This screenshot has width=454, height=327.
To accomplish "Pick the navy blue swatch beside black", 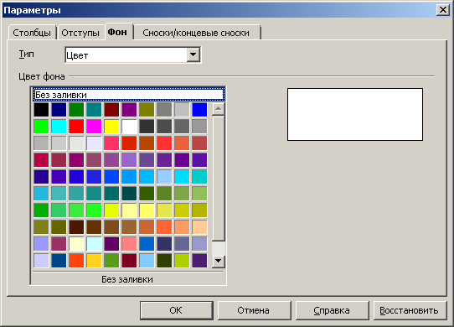I will [59, 110].
